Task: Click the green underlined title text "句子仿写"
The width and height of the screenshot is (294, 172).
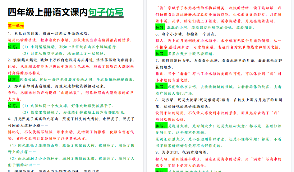Action: coord(106,12)
